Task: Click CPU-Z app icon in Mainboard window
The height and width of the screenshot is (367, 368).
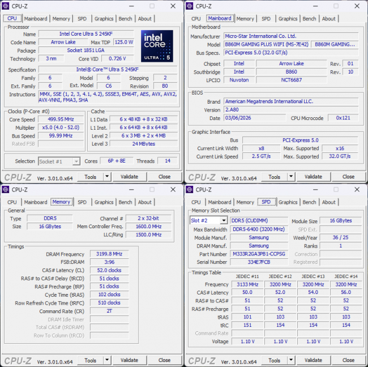Action: pos(190,6)
